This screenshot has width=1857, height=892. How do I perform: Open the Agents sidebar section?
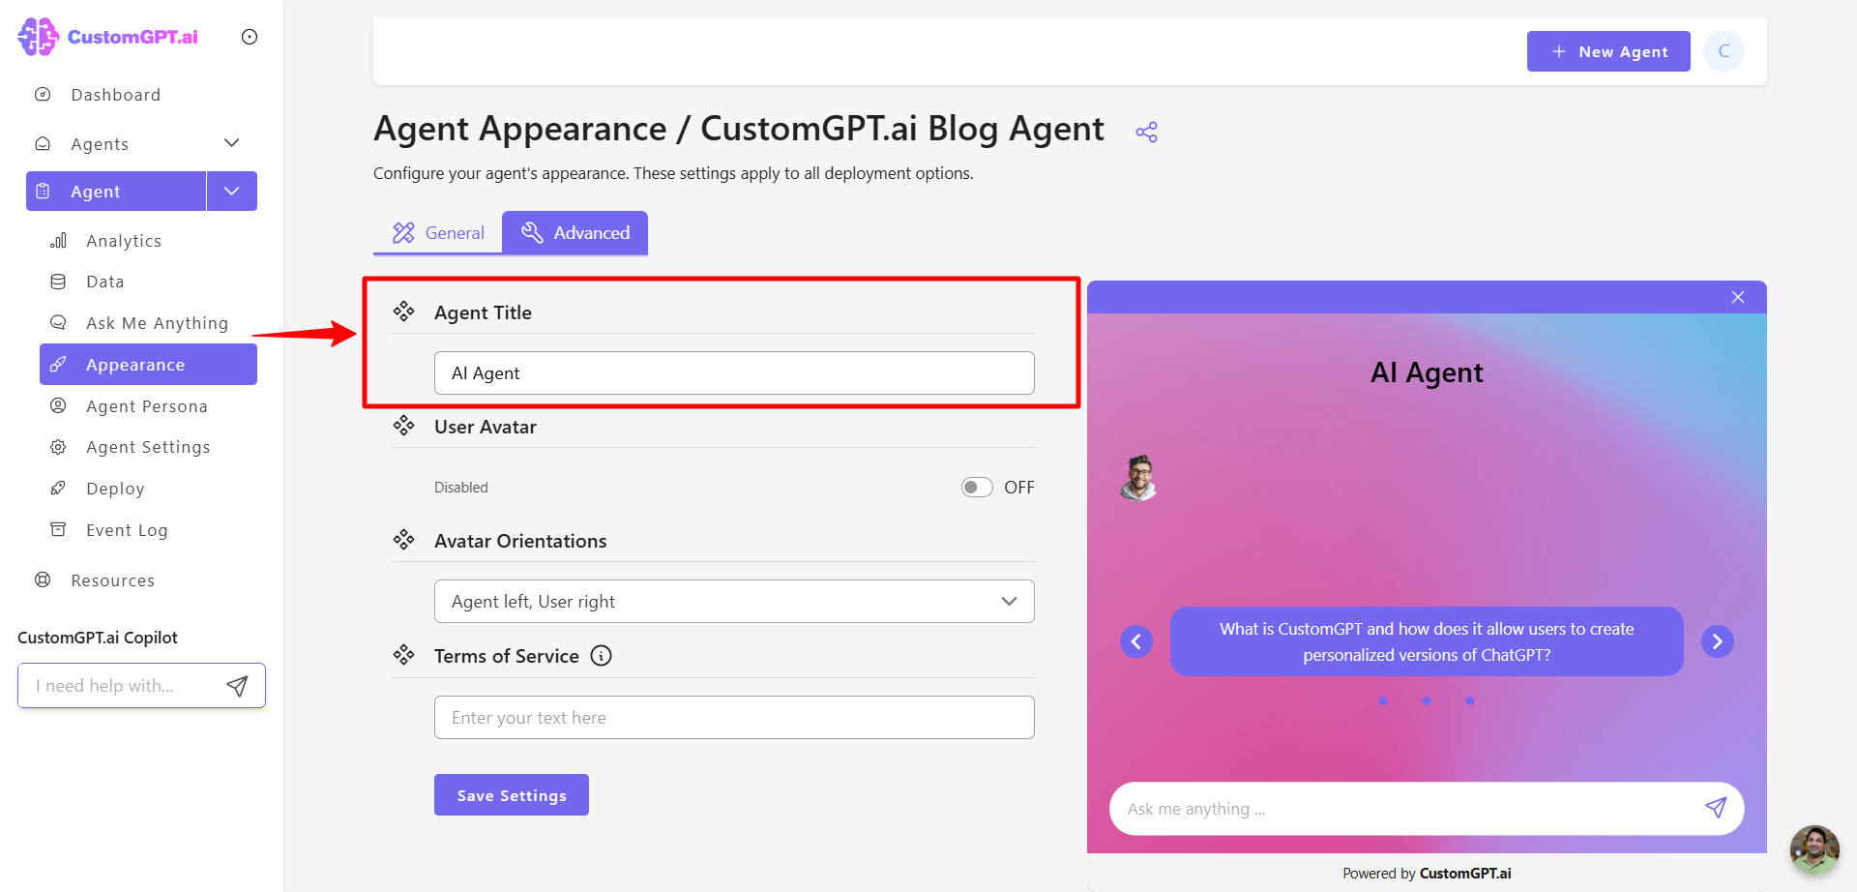coord(100,144)
